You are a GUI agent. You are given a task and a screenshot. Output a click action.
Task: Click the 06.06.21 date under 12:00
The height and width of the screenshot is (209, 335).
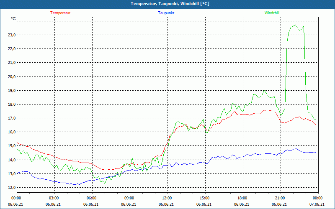click(x=166, y=204)
